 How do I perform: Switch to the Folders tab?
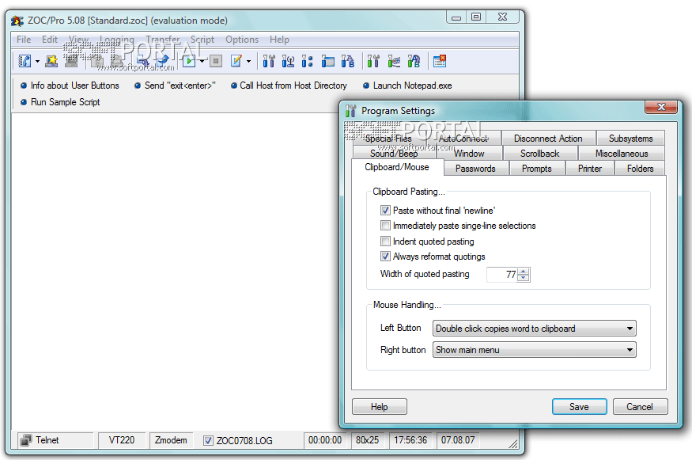click(641, 169)
